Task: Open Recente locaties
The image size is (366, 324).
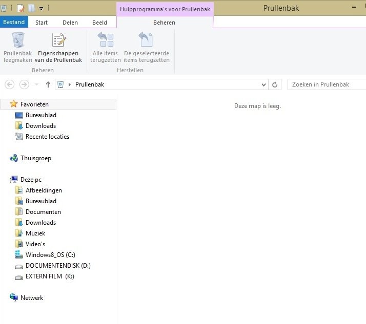Action: [47, 137]
